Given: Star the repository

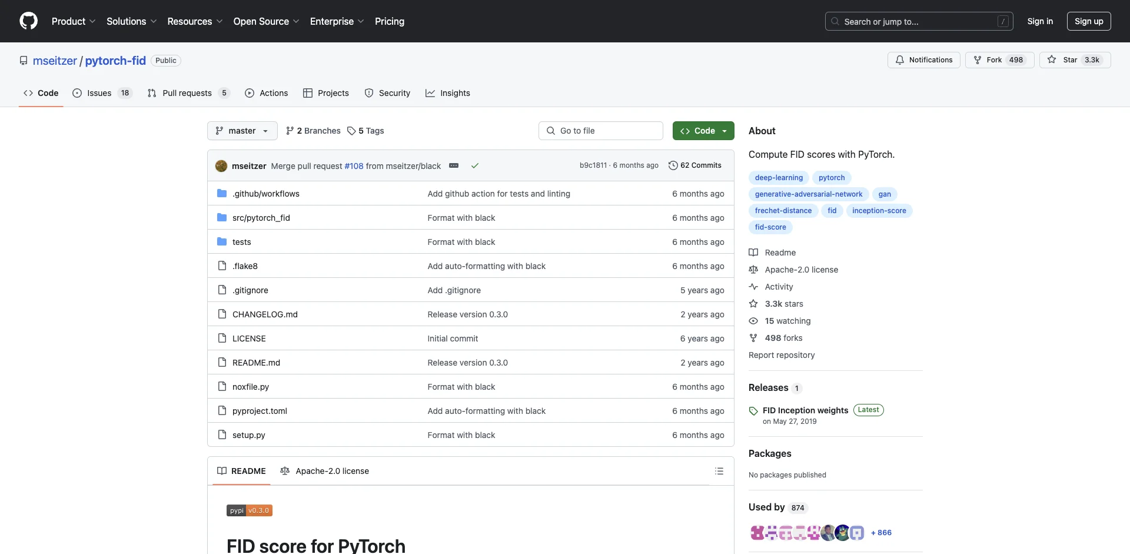Looking at the screenshot, I should click(x=1075, y=60).
